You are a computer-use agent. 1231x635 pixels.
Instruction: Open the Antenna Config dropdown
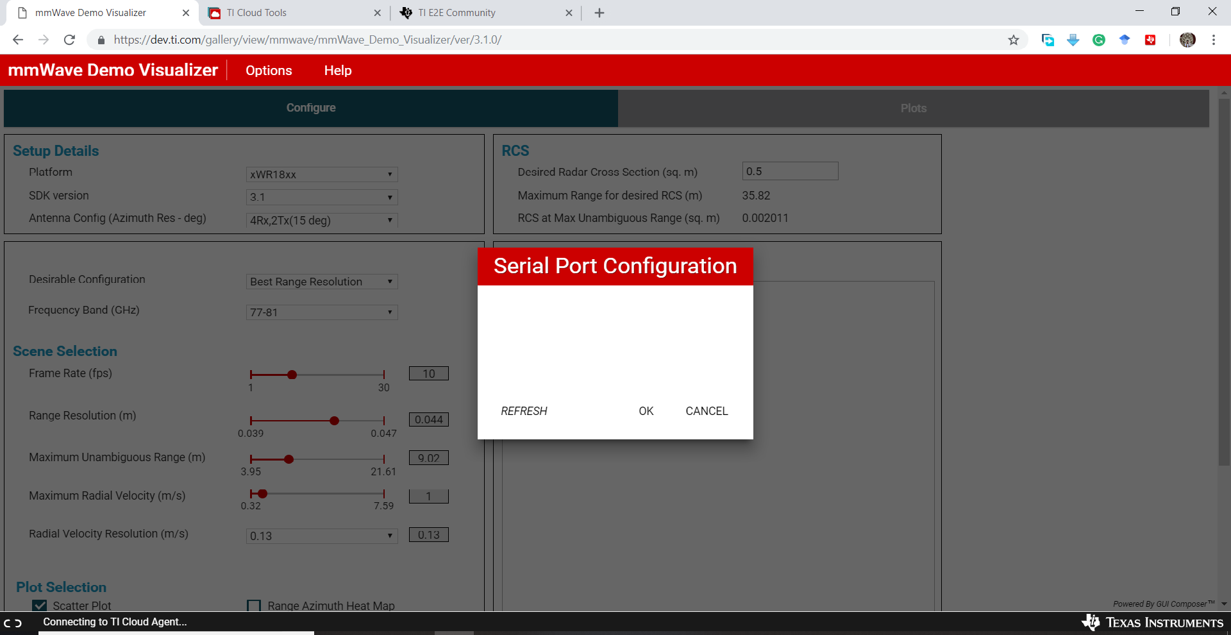pos(322,220)
